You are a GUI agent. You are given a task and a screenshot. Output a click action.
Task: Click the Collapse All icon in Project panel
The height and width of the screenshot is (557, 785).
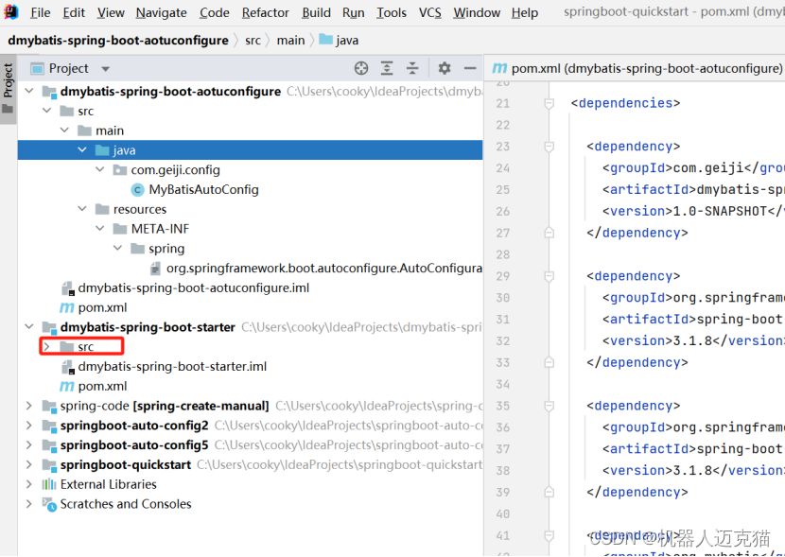click(410, 68)
